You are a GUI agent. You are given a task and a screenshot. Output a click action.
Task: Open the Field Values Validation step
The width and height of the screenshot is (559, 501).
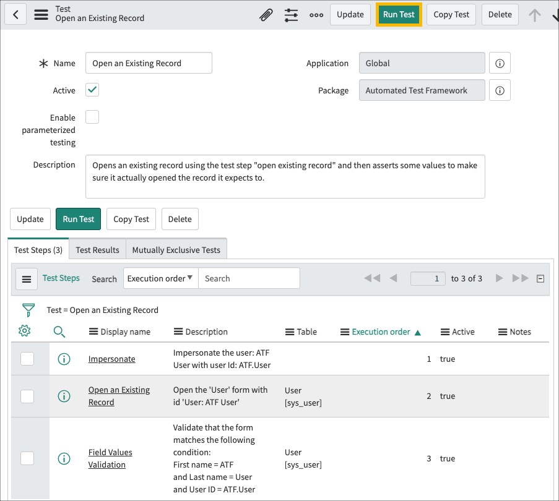[110, 458]
